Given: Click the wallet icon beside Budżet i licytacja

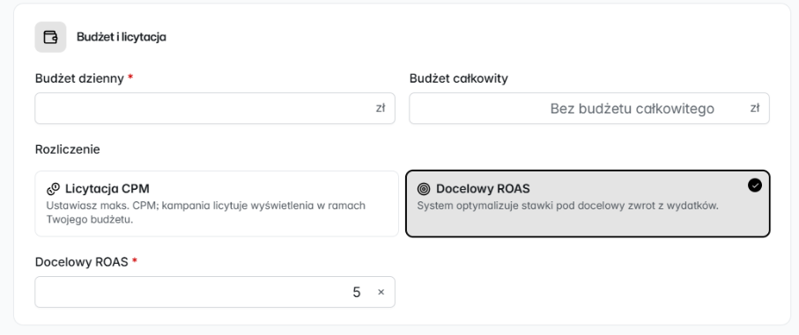Looking at the screenshot, I should [x=50, y=37].
